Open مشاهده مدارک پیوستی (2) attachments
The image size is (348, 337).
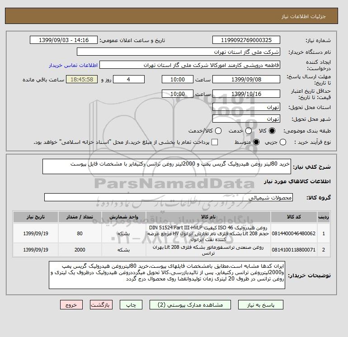pyautogui.click(x=190, y=304)
